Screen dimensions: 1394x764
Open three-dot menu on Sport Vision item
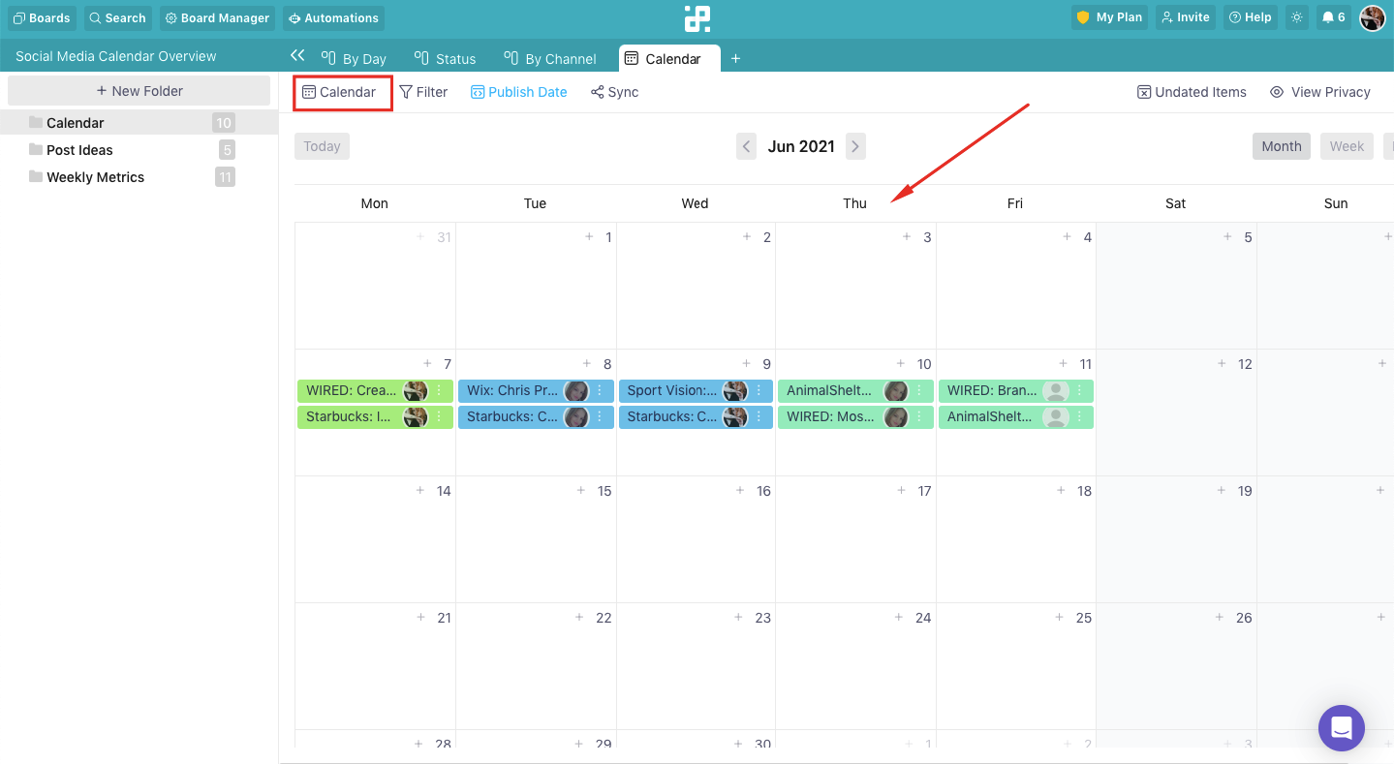pyautogui.click(x=759, y=390)
